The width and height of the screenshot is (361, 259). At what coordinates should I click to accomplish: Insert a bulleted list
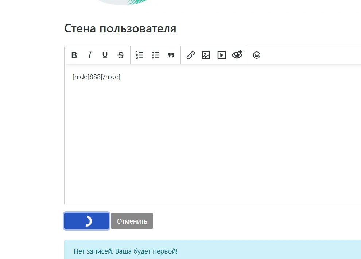(156, 55)
